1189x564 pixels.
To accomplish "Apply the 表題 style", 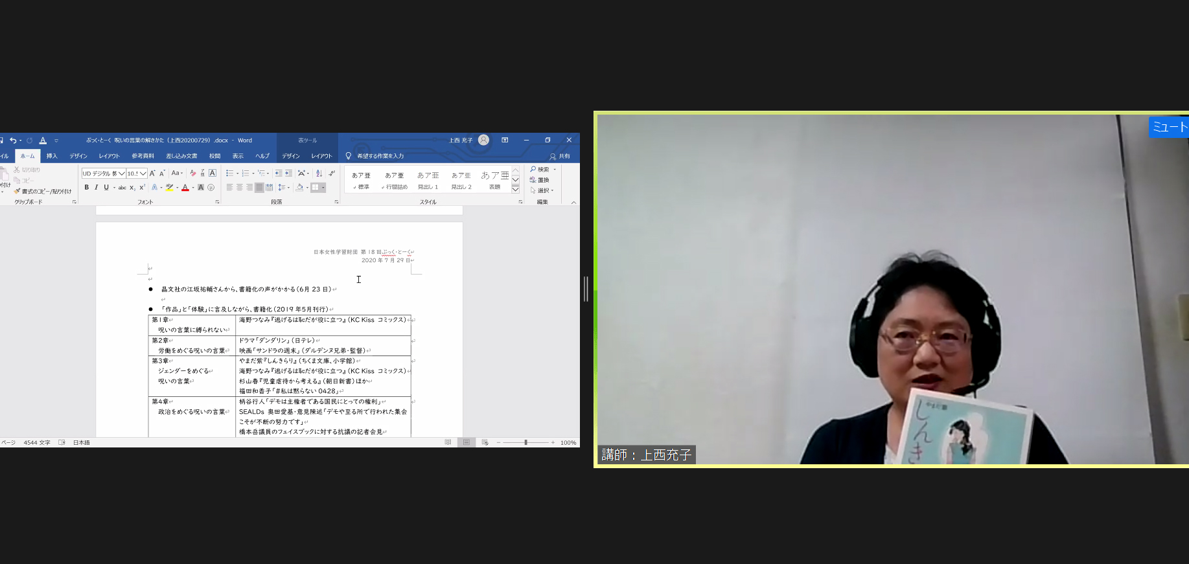I will tap(494, 180).
